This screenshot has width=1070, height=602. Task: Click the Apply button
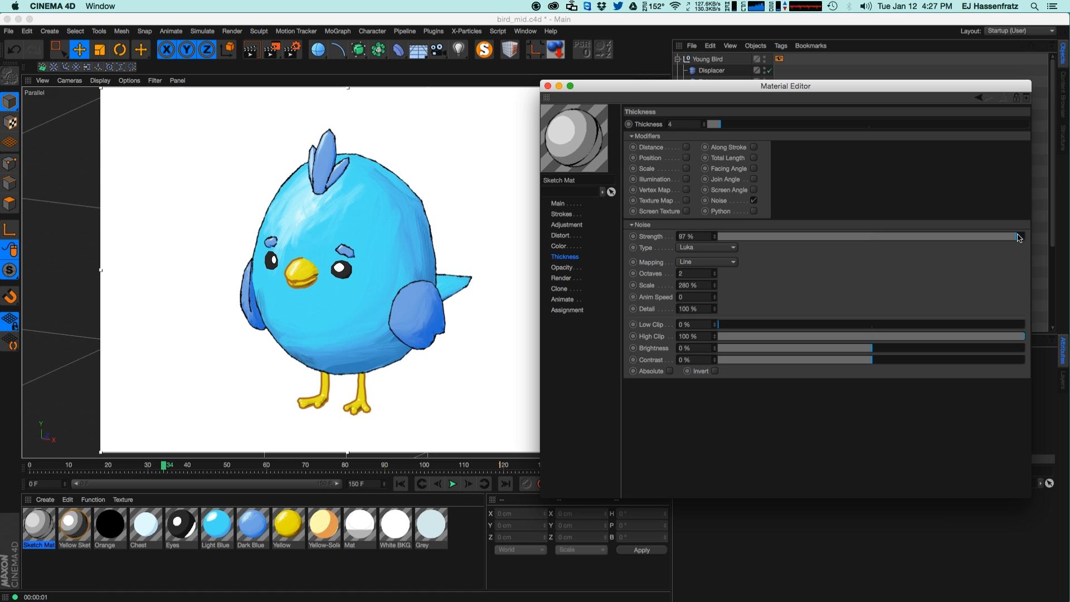pyautogui.click(x=641, y=550)
